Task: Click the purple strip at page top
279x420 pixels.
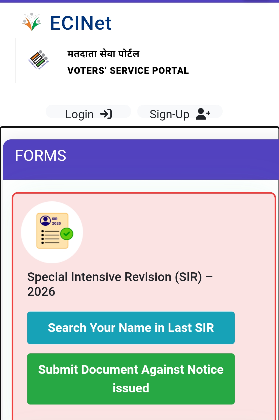Action: 140,1
